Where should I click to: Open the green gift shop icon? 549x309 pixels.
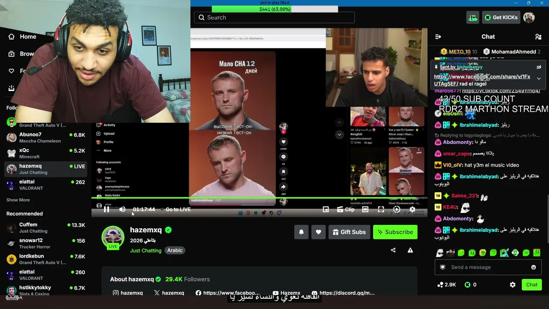click(x=473, y=18)
